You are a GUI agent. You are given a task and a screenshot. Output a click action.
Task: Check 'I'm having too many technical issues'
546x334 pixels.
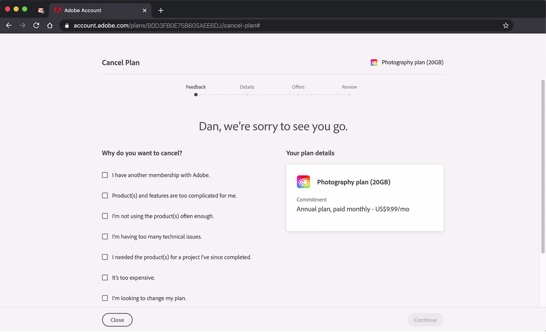point(105,237)
